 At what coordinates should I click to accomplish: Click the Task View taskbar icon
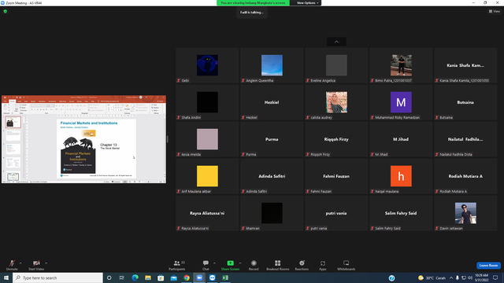pyautogui.click(x=121, y=277)
